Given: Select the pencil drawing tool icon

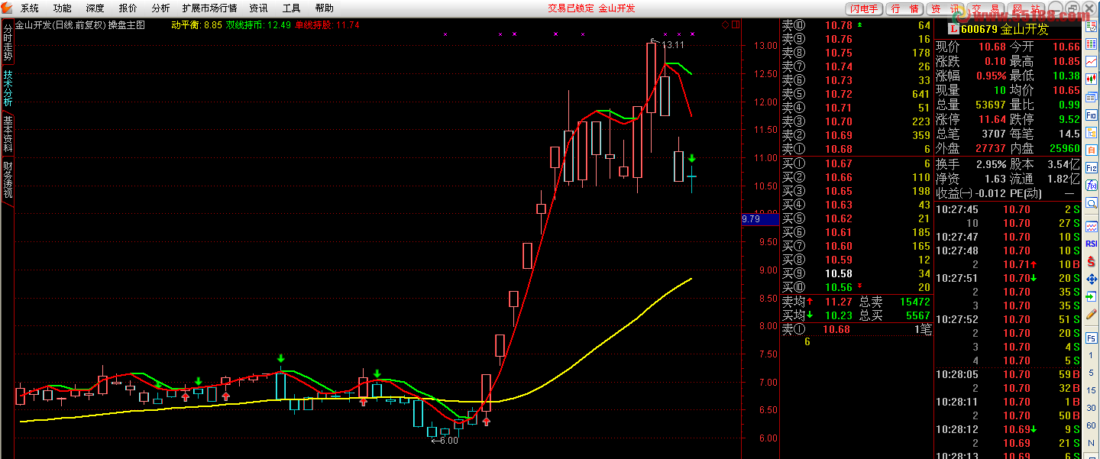Looking at the screenshot, I should point(1091,314).
